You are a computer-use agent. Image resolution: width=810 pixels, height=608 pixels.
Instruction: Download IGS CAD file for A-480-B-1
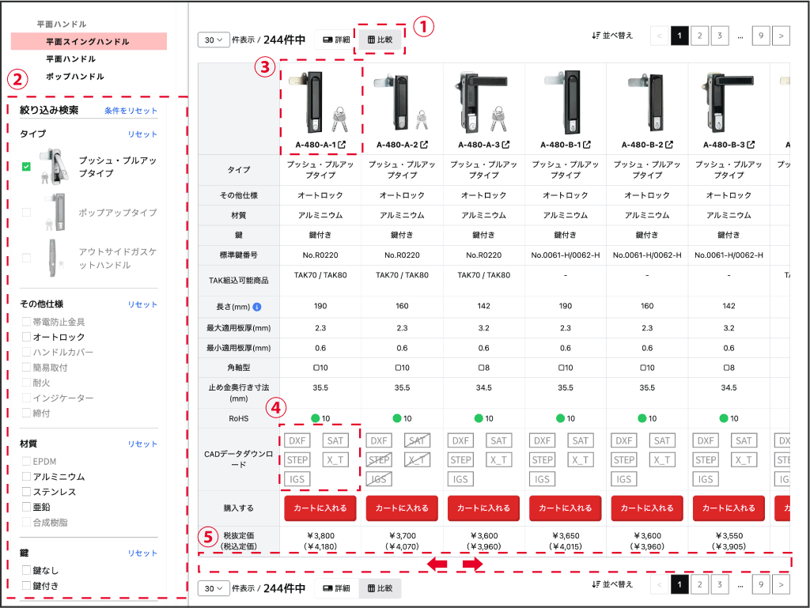point(543,479)
